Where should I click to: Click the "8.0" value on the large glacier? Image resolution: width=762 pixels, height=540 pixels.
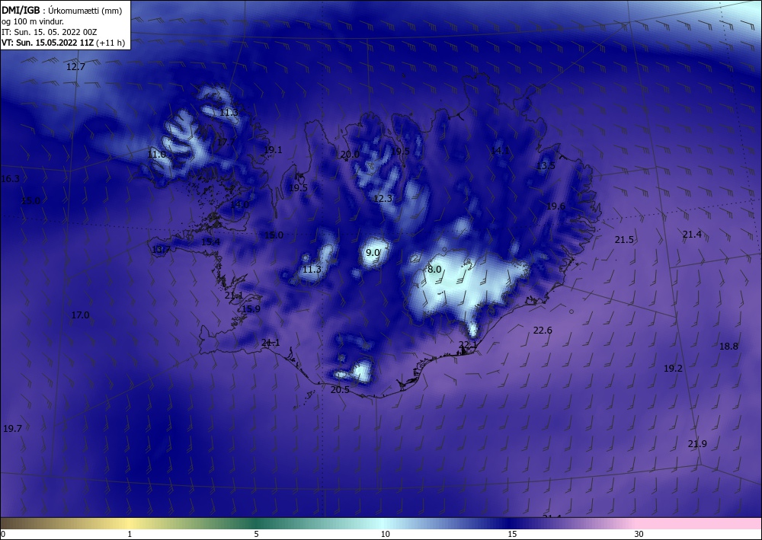click(x=434, y=270)
